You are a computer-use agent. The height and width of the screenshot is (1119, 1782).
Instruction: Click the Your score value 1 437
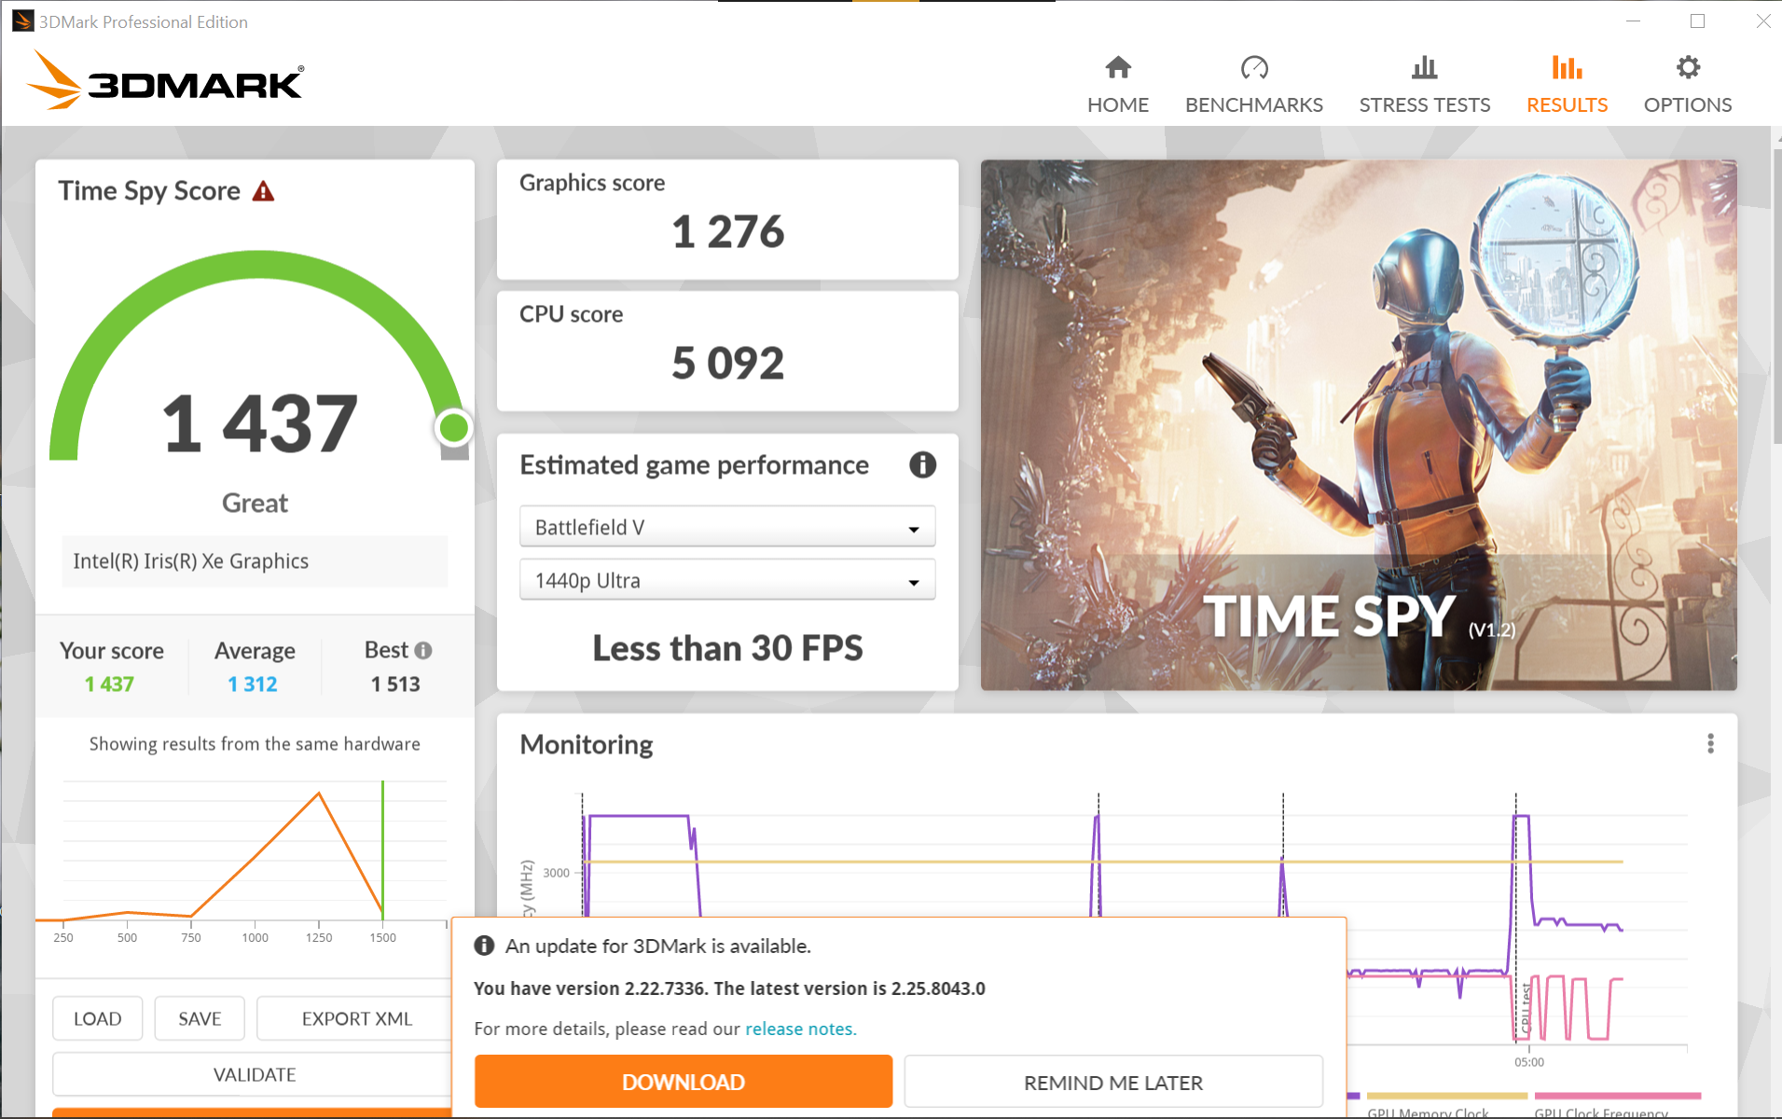[x=109, y=684]
